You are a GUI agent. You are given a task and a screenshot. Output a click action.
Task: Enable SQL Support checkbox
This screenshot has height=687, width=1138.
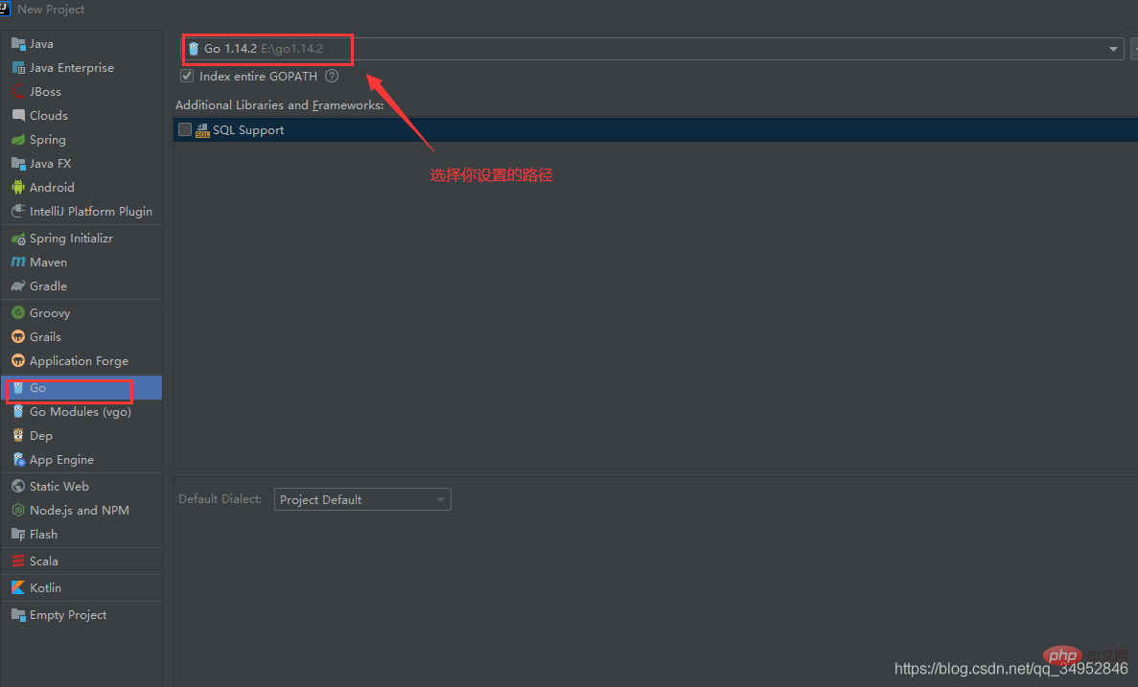click(x=185, y=129)
